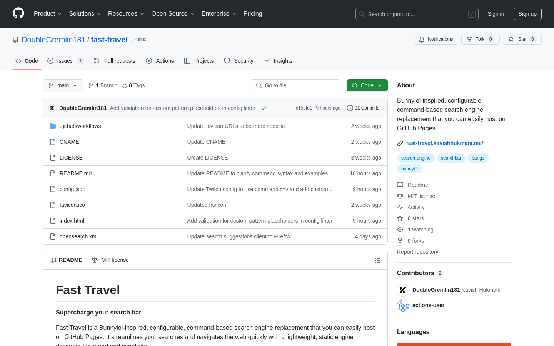Screen dimensions: 554x346
Task: Open the Enterprise dropdown
Action: 219,14
